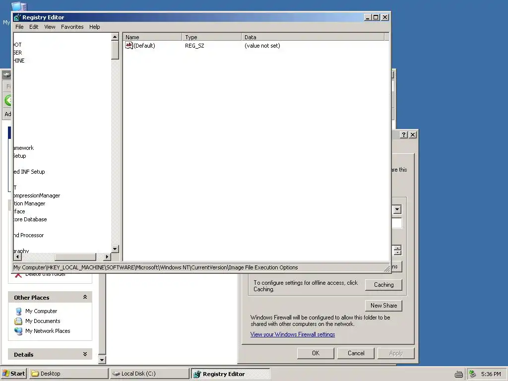508x381 pixels.
Task: Select the 'tion Manager' tree item
Action: point(29,203)
